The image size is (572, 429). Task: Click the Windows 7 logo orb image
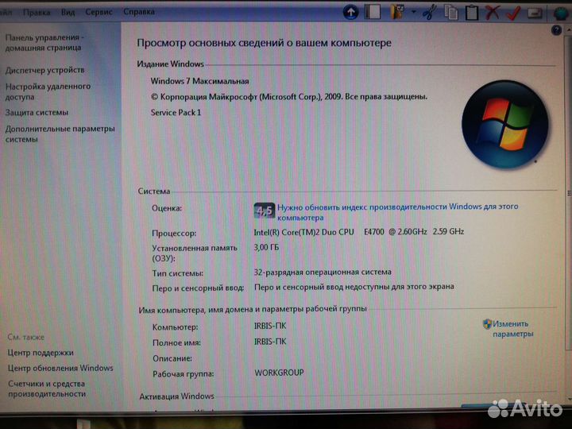[505, 124]
